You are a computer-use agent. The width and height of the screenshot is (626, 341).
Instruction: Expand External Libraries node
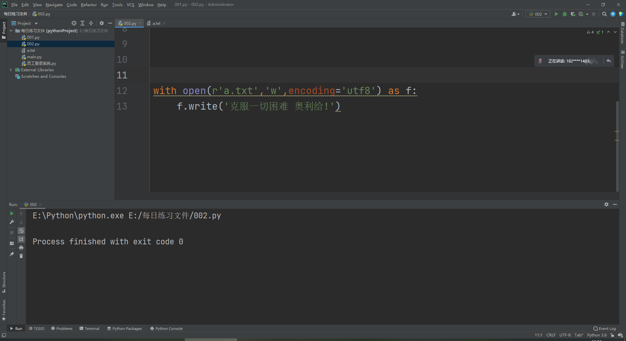(x=11, y=70)
